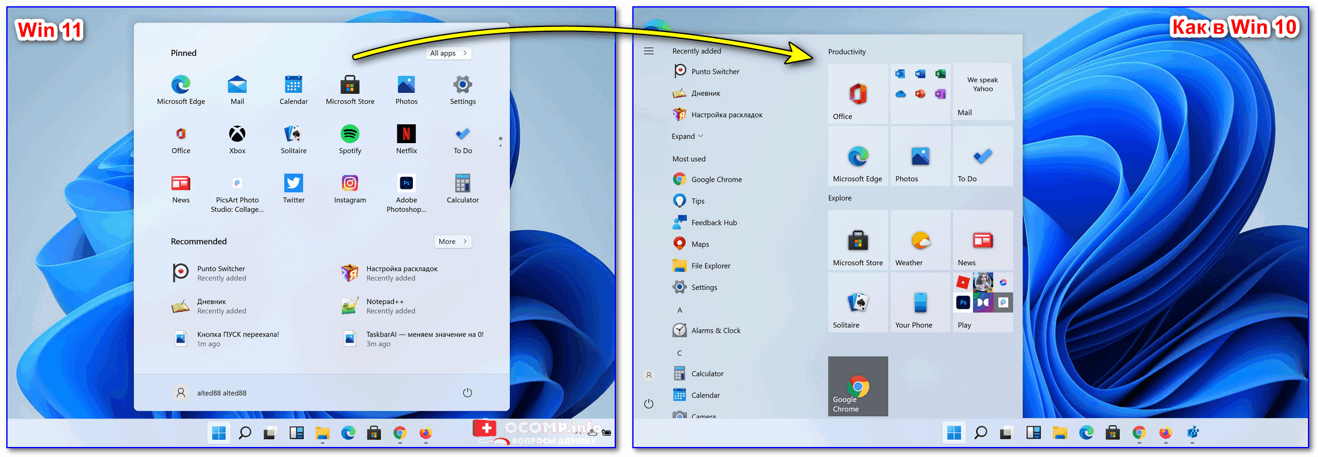The width and height of the screenshot is (1318, 457).
Task: Open Calendar in Win 10-style app list
Action: pos(696,395)
